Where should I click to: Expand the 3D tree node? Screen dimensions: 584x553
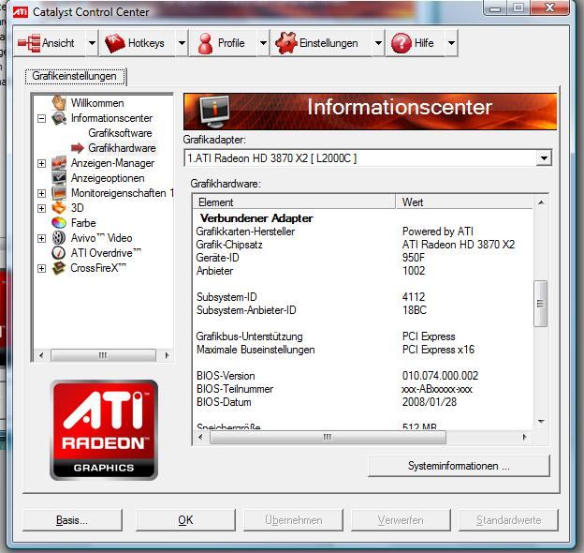pos(42,208)
